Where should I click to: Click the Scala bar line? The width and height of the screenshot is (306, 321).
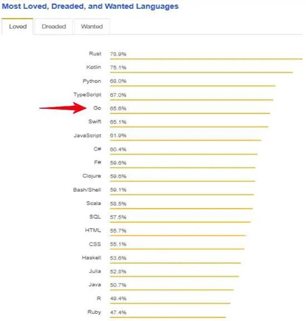[181, 208]
